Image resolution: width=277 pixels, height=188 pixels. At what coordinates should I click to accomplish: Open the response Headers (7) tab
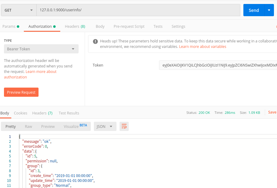click(42, 113)
